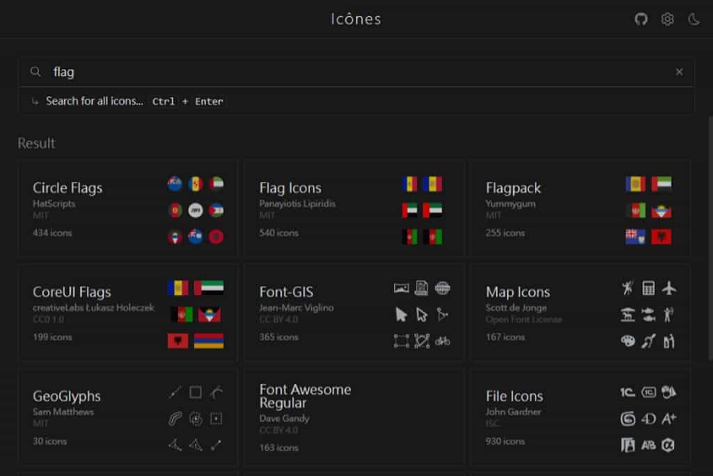Click the white circle flag in Circle Flags
Viewport: 713px width, 476px height.
click(196, 210)
